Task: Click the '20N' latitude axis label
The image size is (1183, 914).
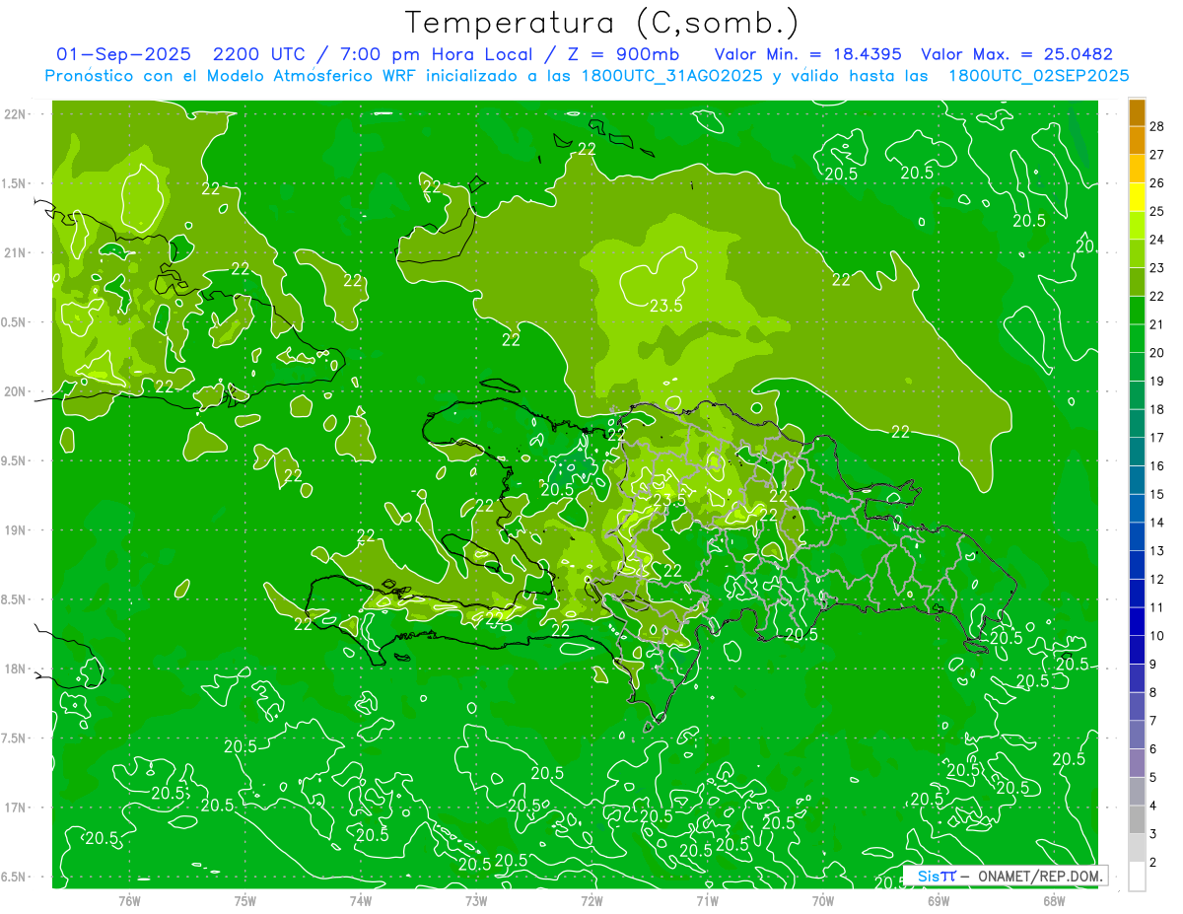Action: click(x=16, y=391)
